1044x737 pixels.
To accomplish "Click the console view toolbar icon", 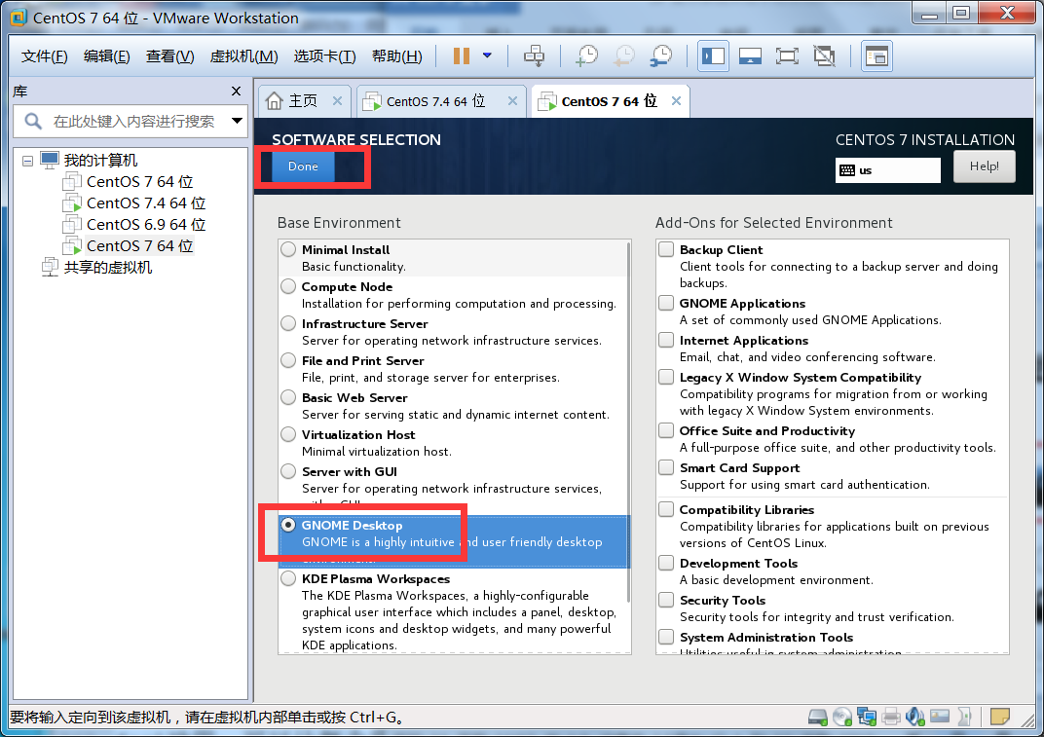I will (x=876, y=55).
